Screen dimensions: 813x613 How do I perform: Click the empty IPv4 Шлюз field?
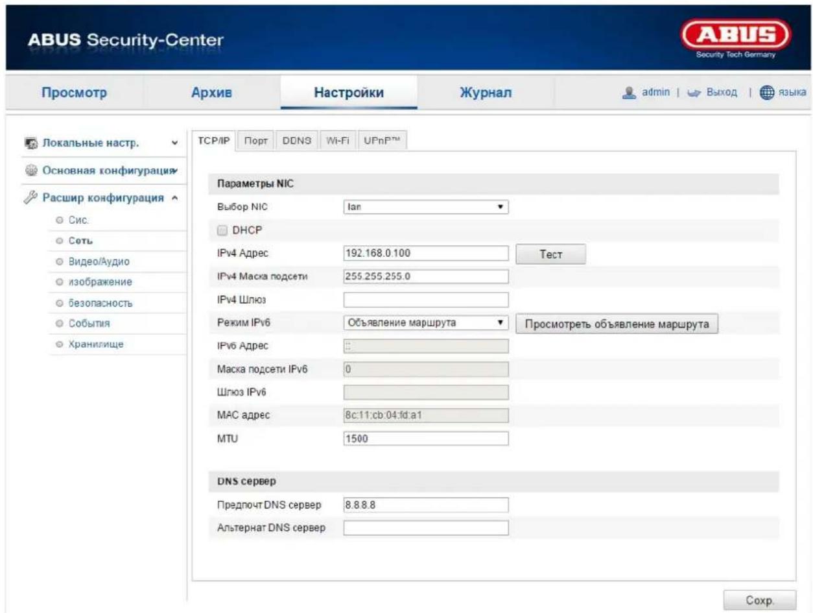[x=425, y=300]
